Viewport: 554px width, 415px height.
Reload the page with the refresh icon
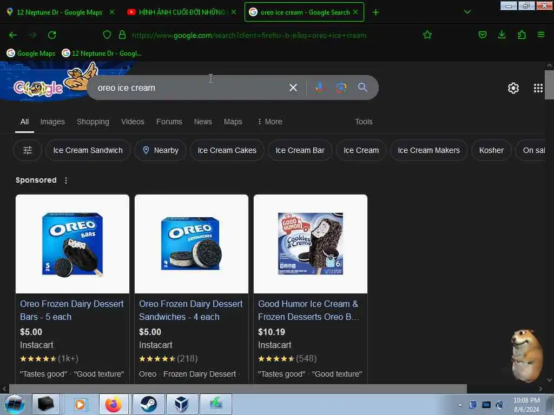pyautogui.click(x=52, y=35)
